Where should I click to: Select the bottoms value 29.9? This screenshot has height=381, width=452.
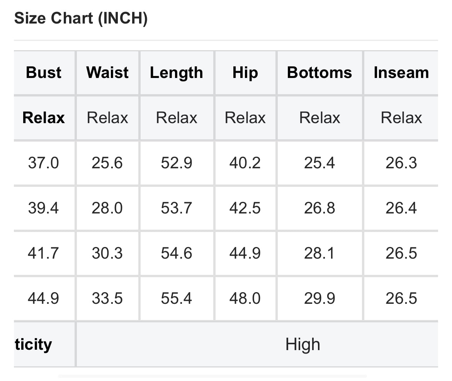click(319, 298)
